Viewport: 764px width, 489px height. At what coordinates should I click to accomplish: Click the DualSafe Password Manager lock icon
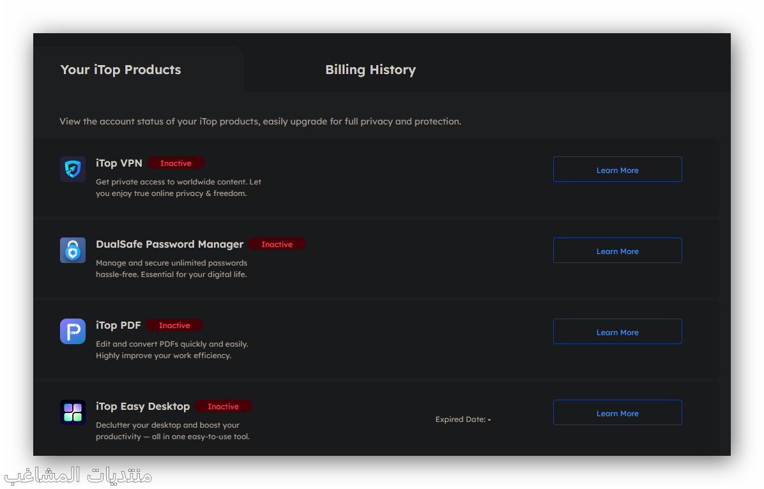pyautogui.click(x=73, y=250)
